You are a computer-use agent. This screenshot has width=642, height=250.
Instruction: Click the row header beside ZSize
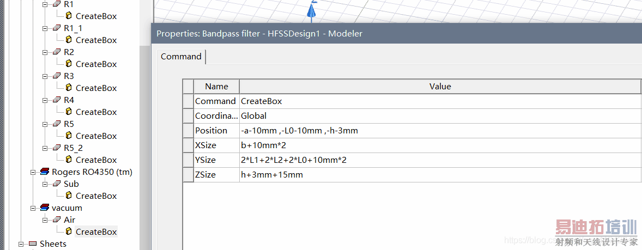[x=189, y=175]
